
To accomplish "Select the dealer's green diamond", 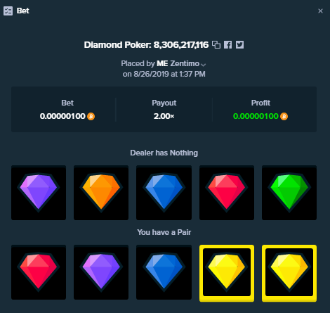I will coord(289,193).
